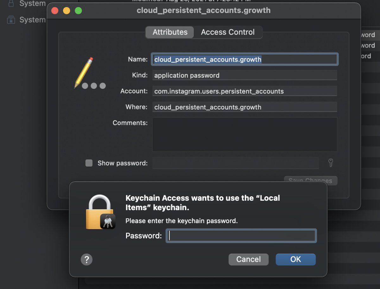Image resolution: width=380 pixels, height=289 pixels.
Task: Click the partially hidden Save Changes button
Action: point(310,179)
